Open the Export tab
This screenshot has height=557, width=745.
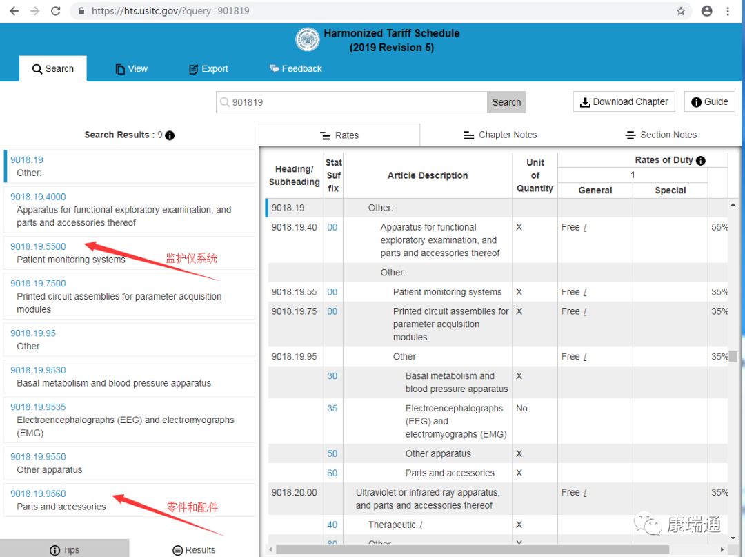tap(208, 69)
